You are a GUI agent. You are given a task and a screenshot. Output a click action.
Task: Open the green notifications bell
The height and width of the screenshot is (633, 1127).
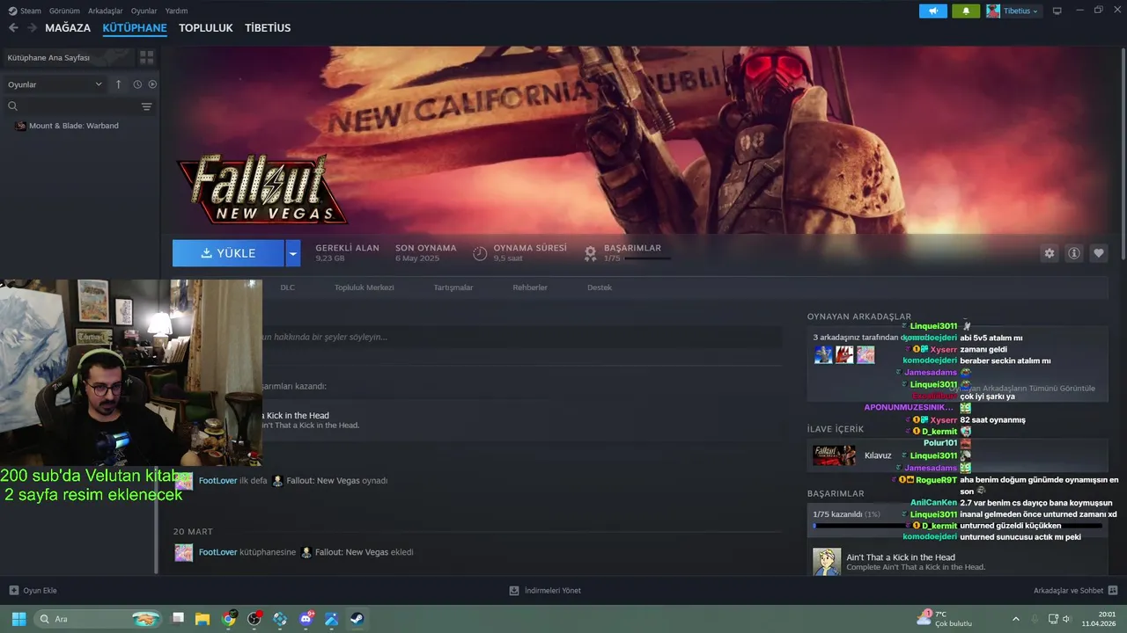point(966,11)
